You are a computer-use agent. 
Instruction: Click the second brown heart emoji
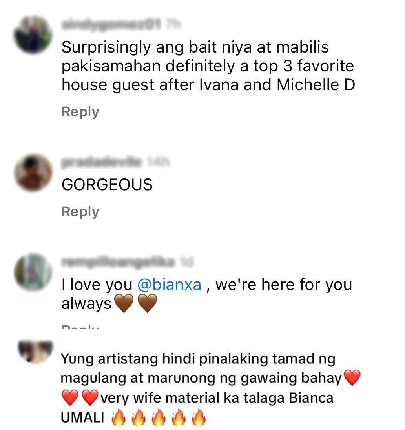point(147,303)
